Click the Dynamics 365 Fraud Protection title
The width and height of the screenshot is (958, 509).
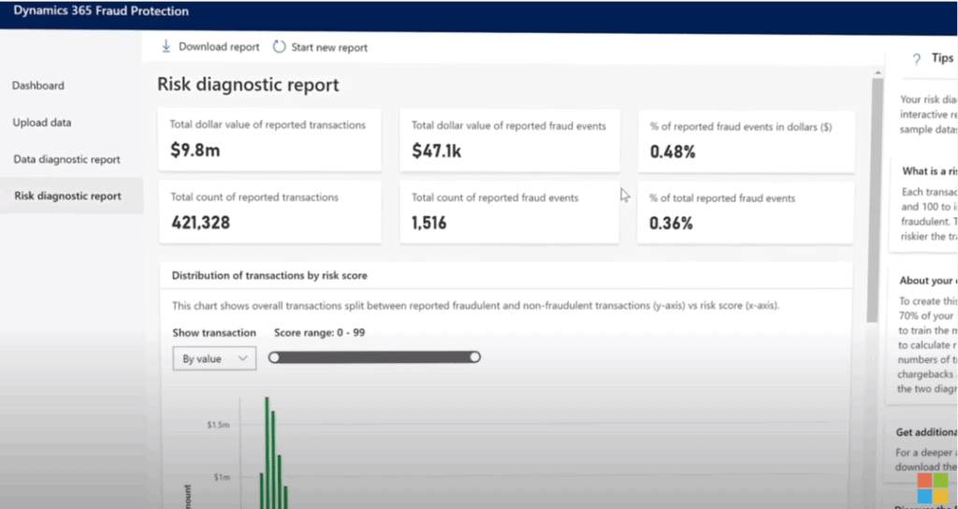coord(101,11)
